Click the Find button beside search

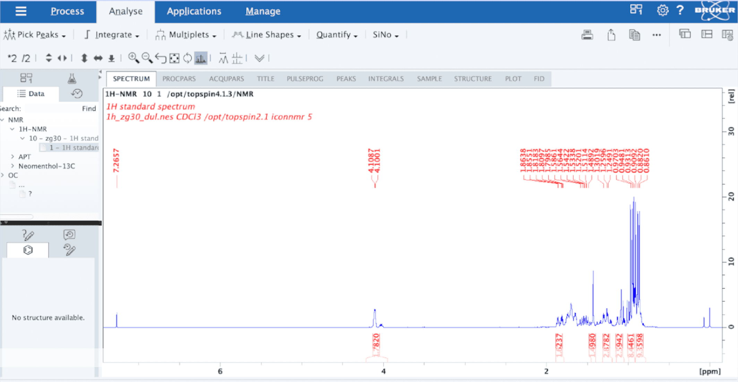point(89,108)
